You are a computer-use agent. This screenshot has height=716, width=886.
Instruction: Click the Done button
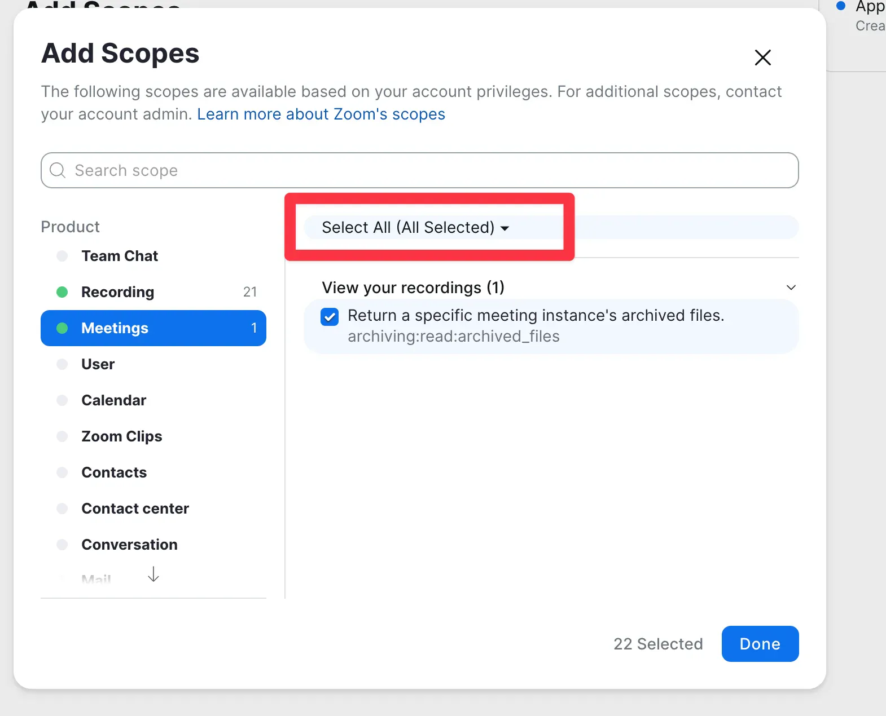pyautogui.click(x=760, y=644)
